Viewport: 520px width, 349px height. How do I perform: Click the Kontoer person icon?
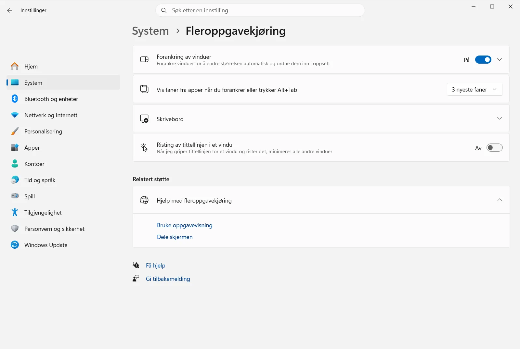15,164
